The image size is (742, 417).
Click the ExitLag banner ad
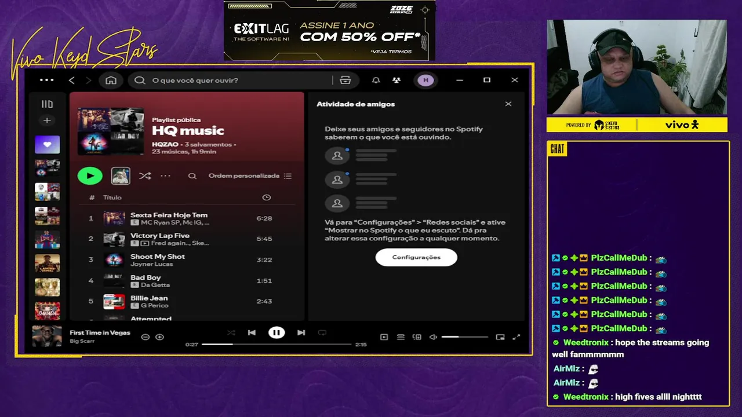tap(329, 30)
